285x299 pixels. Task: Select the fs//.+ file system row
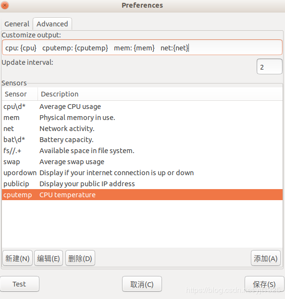(142, 151)
